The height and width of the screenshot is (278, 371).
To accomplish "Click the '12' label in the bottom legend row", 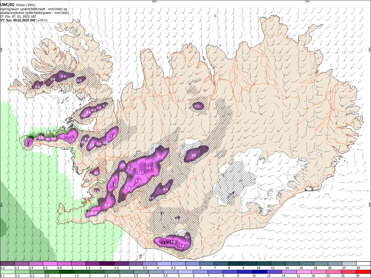I will tap(268, 276).
